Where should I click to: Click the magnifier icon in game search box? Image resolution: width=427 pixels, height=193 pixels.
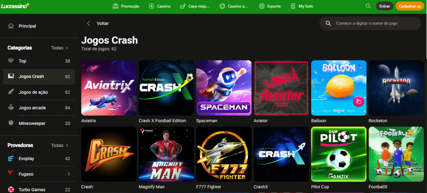(x=329, y=23)
